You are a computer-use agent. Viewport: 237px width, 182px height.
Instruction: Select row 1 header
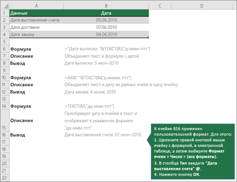[5, 13]
